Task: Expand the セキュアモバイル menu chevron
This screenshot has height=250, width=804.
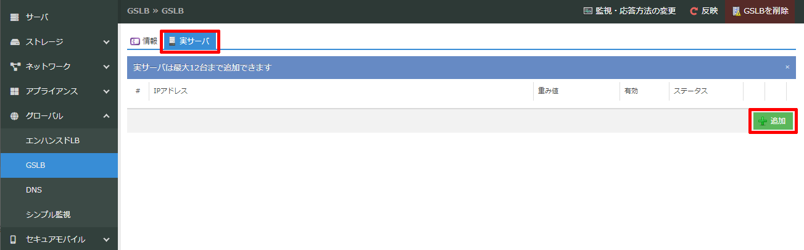Action: tap(106, 240)
